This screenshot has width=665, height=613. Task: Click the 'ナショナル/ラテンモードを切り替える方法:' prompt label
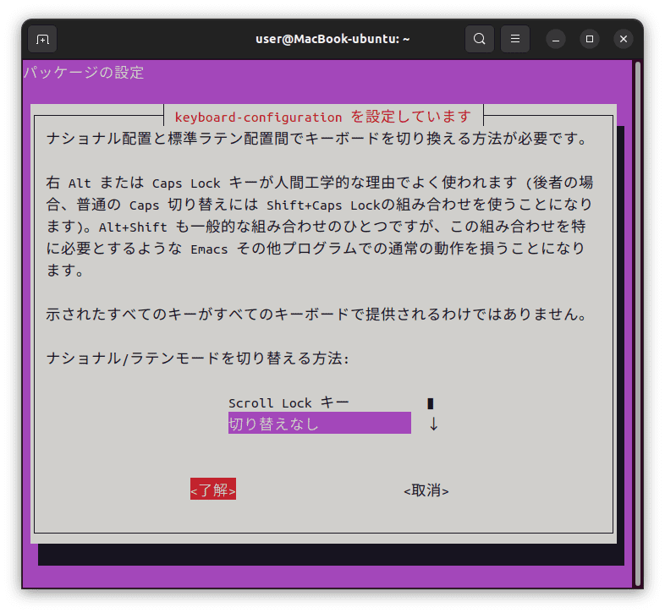click(x=197, y=358)
